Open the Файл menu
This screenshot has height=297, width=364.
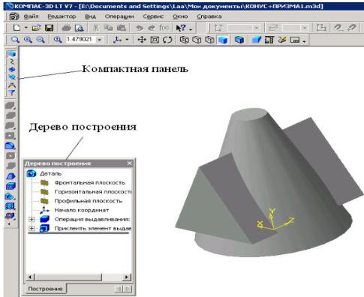coord(32,16)
